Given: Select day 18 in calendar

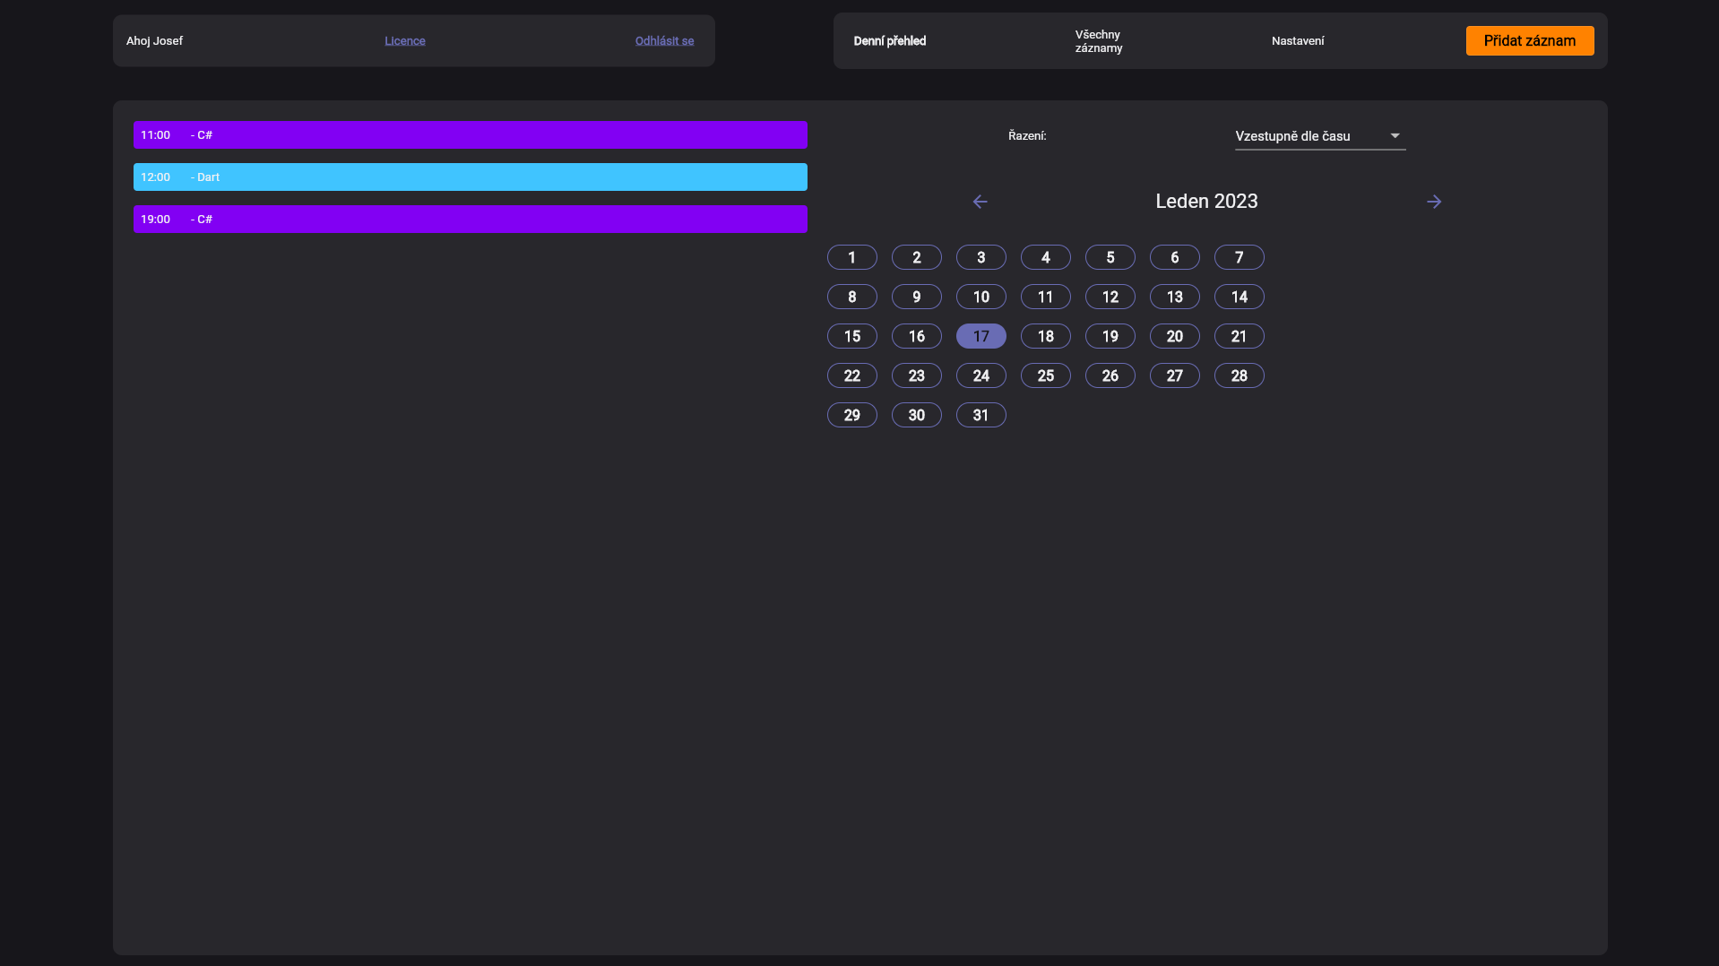Looking at the screenshot, I should click(x=1045, y=336).
